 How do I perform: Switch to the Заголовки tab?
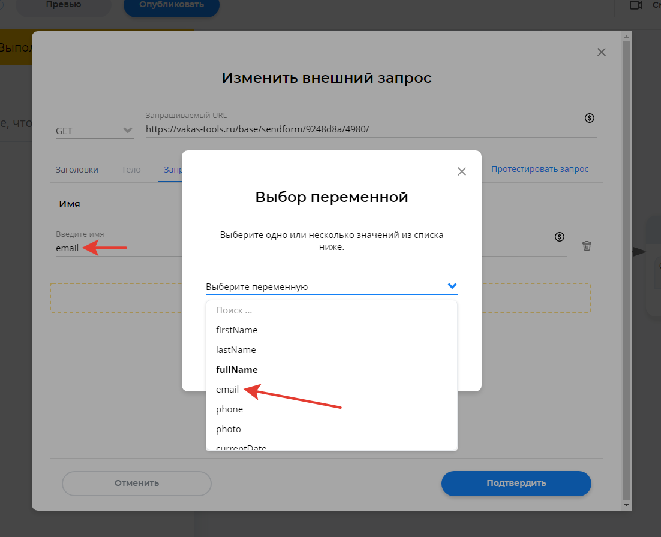[77, 170]
